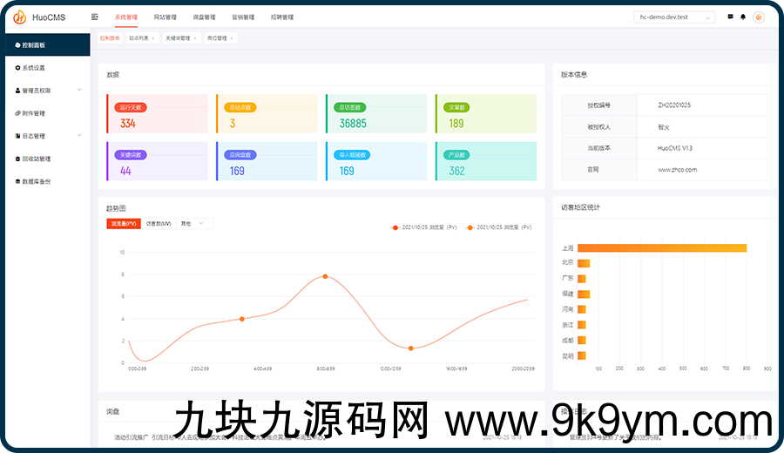The image size is (784, 453).
Task: Click the 河南 visitor region bar
Action: pos(582,309)
